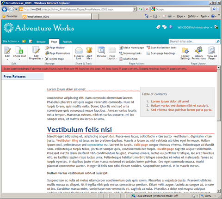Click the Valid page link

click(141, 145)
